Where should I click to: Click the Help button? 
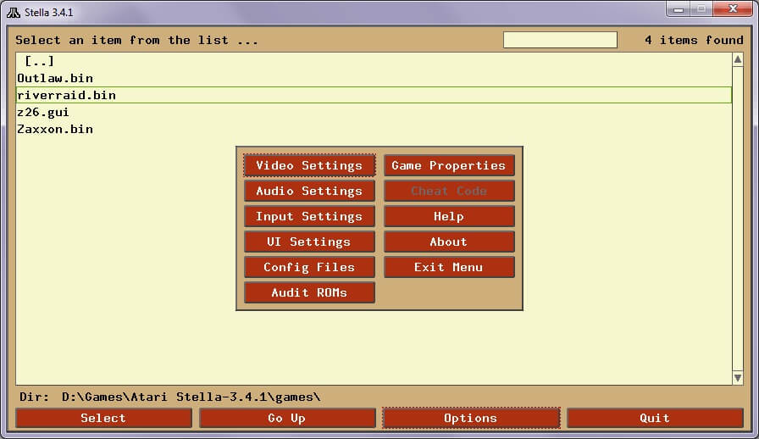click(x=449, y=216)
